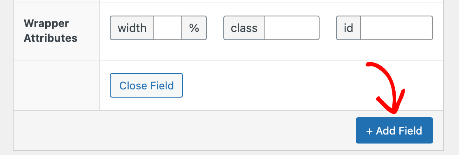Focus the wrapper width input box
This screenshot has height=155, width=459.
(168, 28)
